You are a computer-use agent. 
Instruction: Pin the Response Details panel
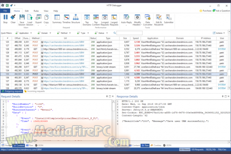coord(223,96)
